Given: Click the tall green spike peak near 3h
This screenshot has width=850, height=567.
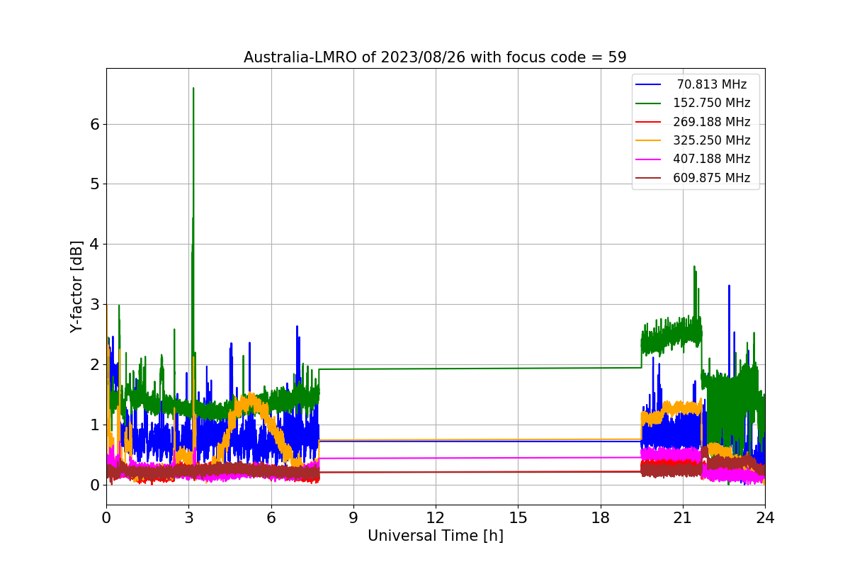Looking at the screenshot, I should (x=193, y=89).
